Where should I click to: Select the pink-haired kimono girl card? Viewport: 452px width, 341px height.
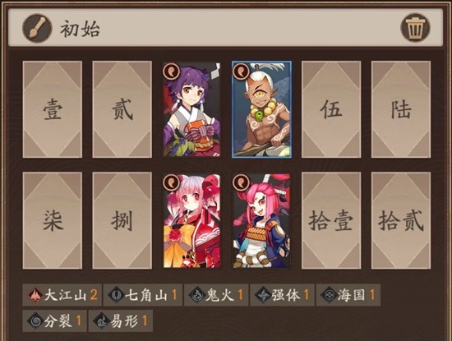point(191,221)
